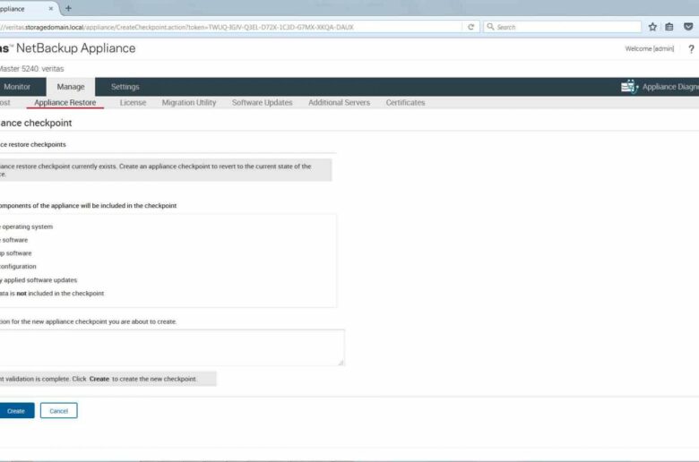Image resolution: width=699 pixels, height=462 pixels.
Task: Click the 'Master 5240: veritas' text
Action: tap(31, 69)
